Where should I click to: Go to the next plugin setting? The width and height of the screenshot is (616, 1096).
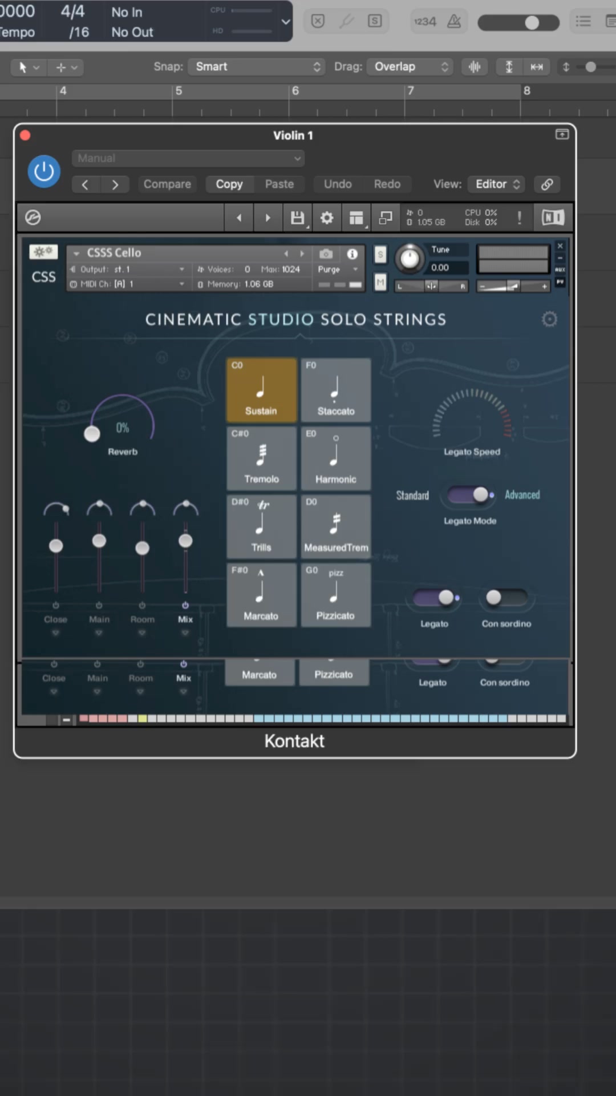[115, 184]
